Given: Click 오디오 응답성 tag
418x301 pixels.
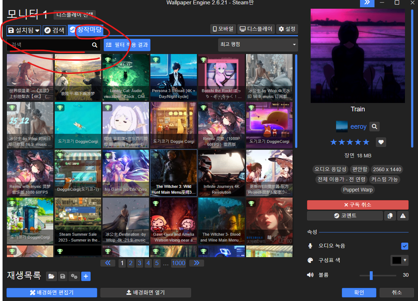Looking at the screenshot, I should (330, 169).
